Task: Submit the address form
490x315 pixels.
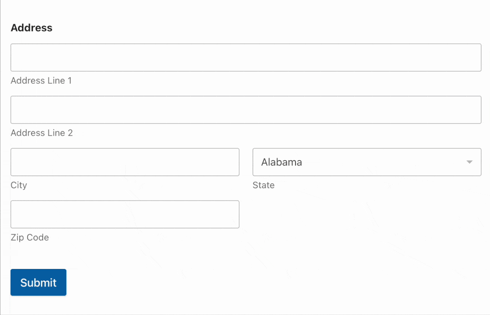Action: click(x=39, y=282)
